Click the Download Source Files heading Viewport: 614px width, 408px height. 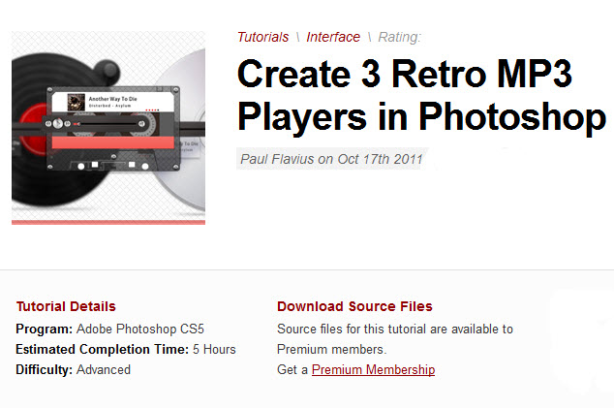tap(354, 306)
